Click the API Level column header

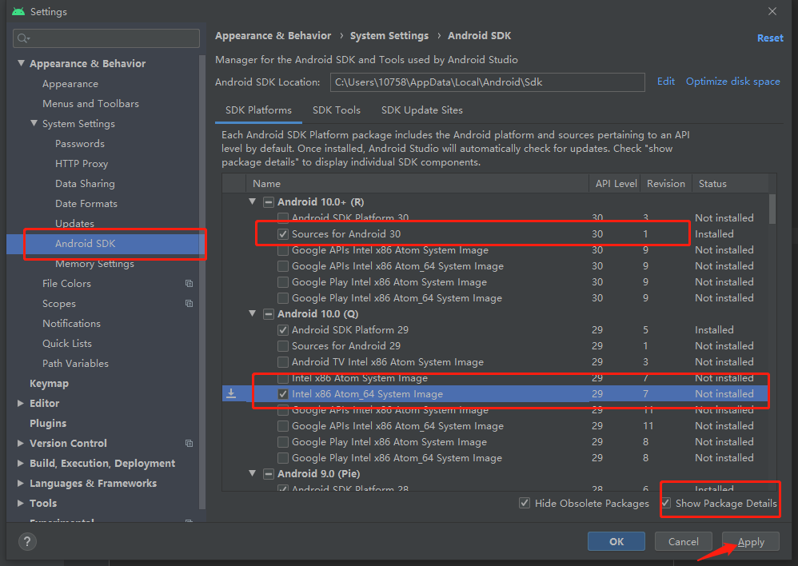(x=616, y=184)
